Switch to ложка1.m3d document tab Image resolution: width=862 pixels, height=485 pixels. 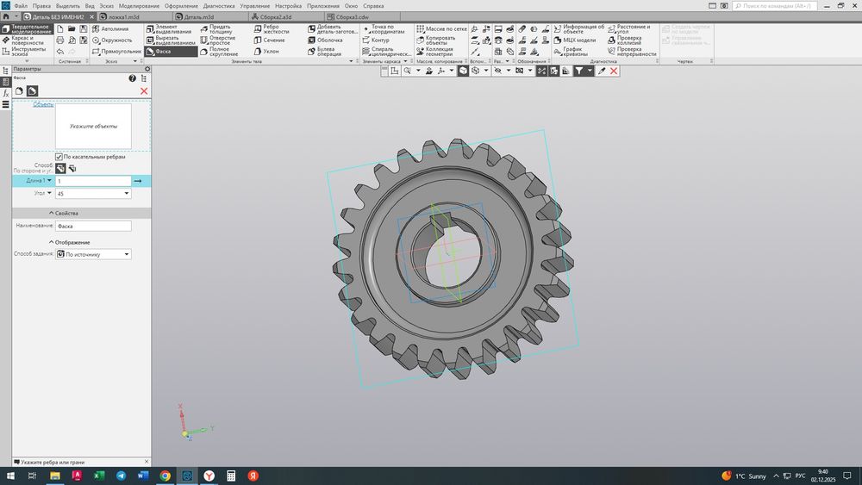click(x=123, y=16)
